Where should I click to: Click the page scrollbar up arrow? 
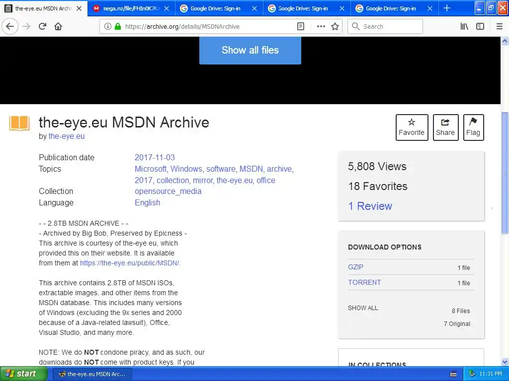(505, 41)
